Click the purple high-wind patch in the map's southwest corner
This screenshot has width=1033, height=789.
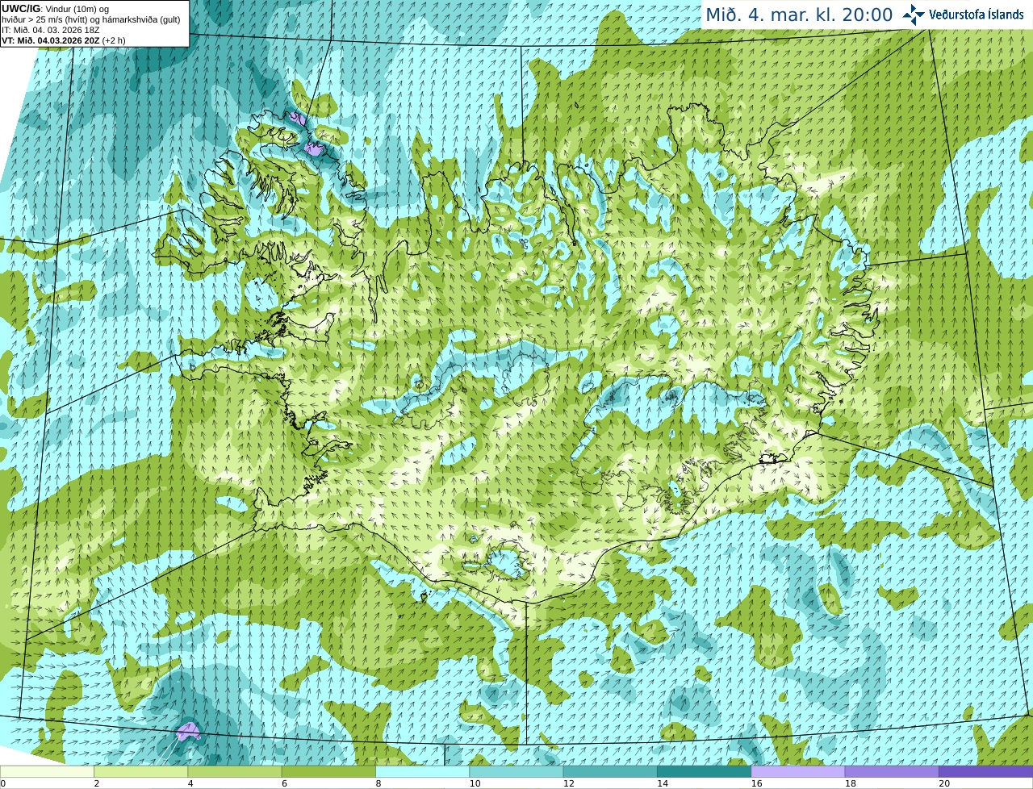click(188, 732)
